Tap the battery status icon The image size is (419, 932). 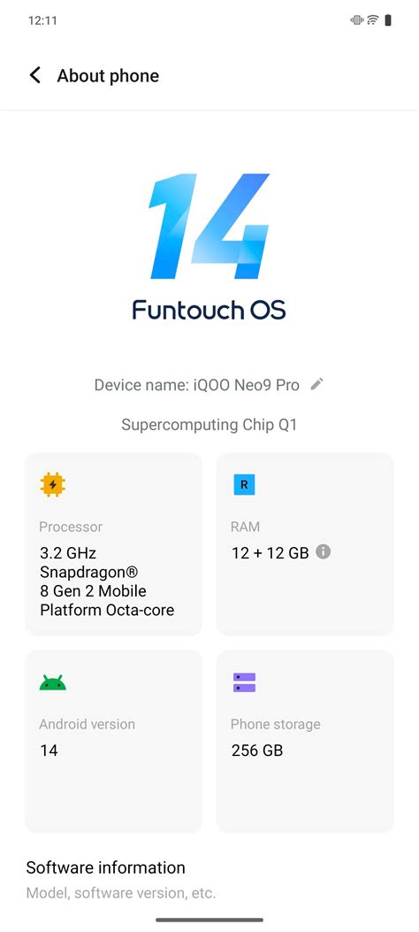pos(388,20)
